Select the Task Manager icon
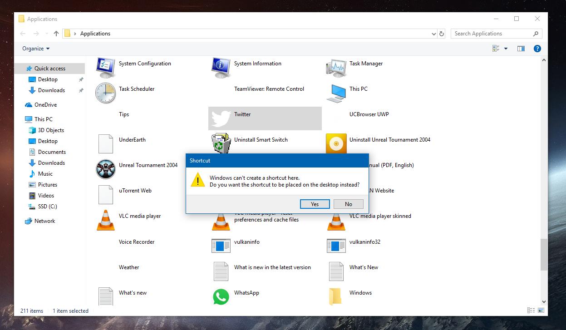Screen dimensions: 566x330 pos(336,68)
